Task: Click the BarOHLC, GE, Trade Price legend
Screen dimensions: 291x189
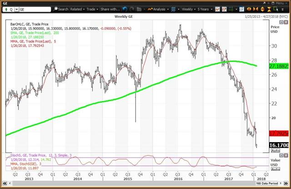Action: [x=29, y=24]
